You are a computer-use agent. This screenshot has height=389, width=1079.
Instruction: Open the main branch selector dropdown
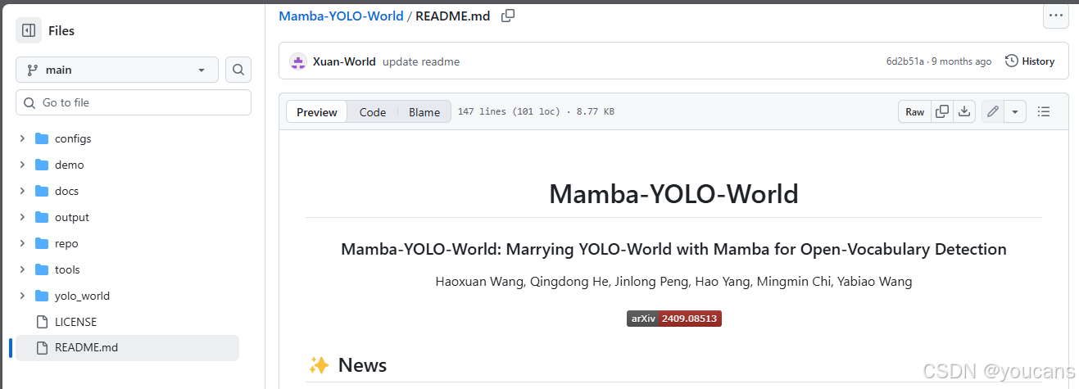[117, 70]
